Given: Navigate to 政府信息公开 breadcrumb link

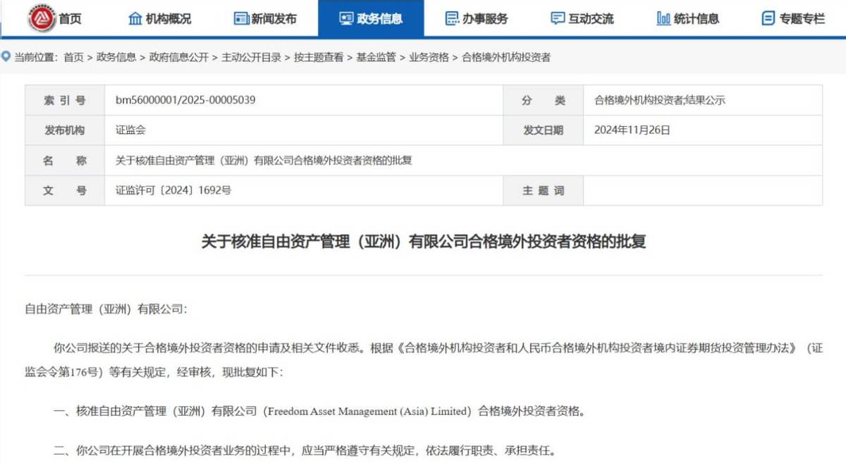Looking at the screenshot, I should [x=179, y=57].
